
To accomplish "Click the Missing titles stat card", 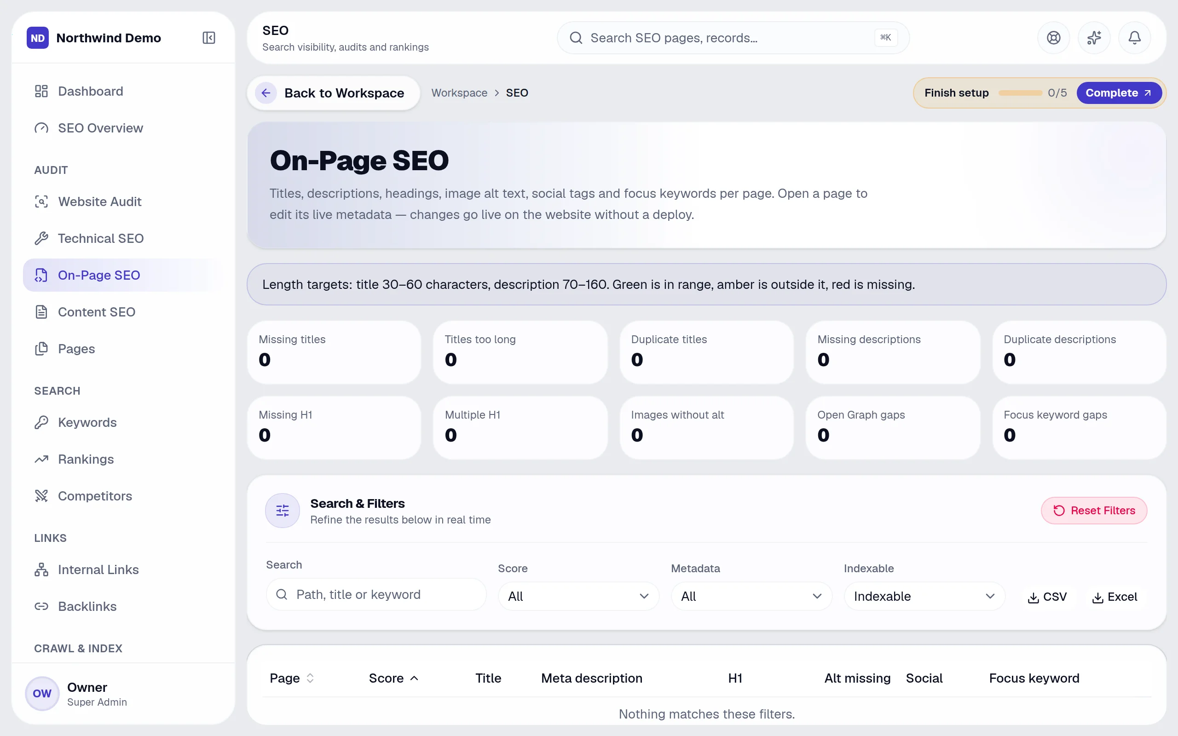I will 334,352.
